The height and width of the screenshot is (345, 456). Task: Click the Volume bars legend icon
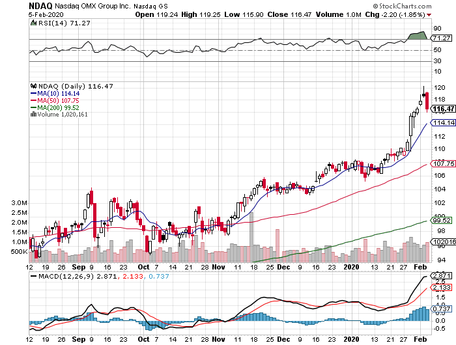click(x=34, y=115)
